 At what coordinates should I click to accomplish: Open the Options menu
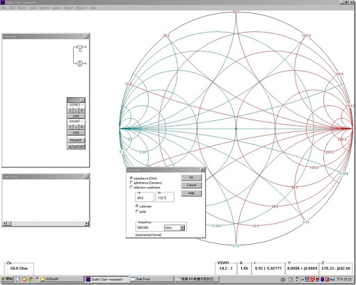pos(44,8)
